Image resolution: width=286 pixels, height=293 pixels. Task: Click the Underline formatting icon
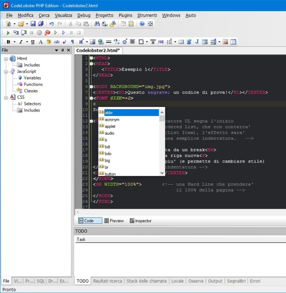pyautogui.click(x=33, y=42)
